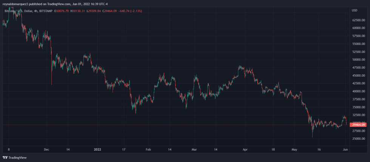Click the Feb marker on the date axis
This screenshot has width=370, height=162.
(148, 150)
